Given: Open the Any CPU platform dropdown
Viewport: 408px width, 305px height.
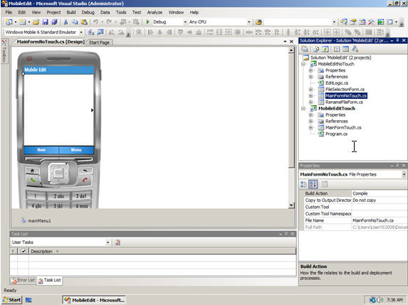Looking at the screenshot, I should pyautogui.click(x=249, y=22).
